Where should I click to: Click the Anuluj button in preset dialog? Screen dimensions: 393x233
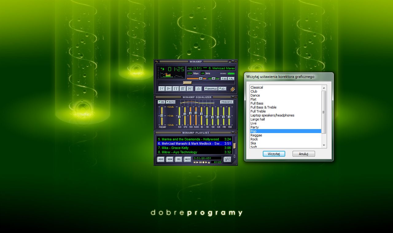coord(304,154)
